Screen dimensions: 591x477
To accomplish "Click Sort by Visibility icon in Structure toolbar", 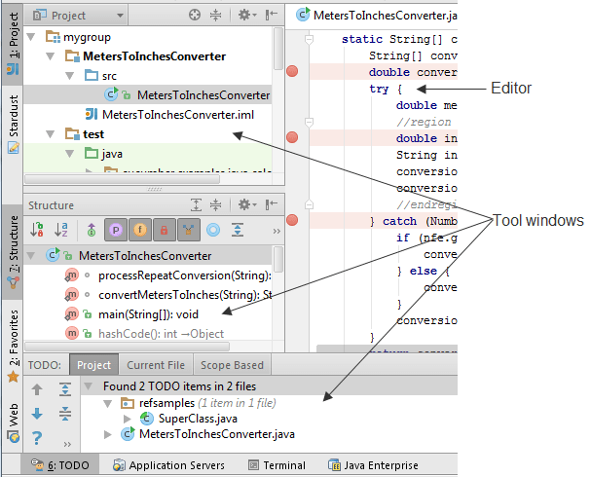I will click(x=37, y=230).
